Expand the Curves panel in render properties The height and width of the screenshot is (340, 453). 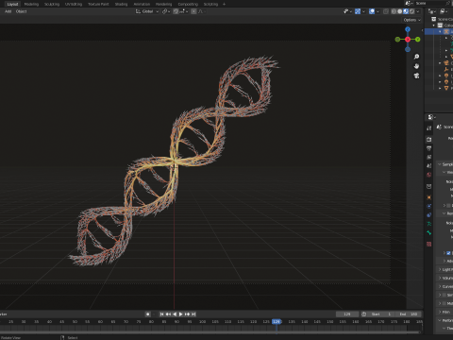[x=440, y=286]
